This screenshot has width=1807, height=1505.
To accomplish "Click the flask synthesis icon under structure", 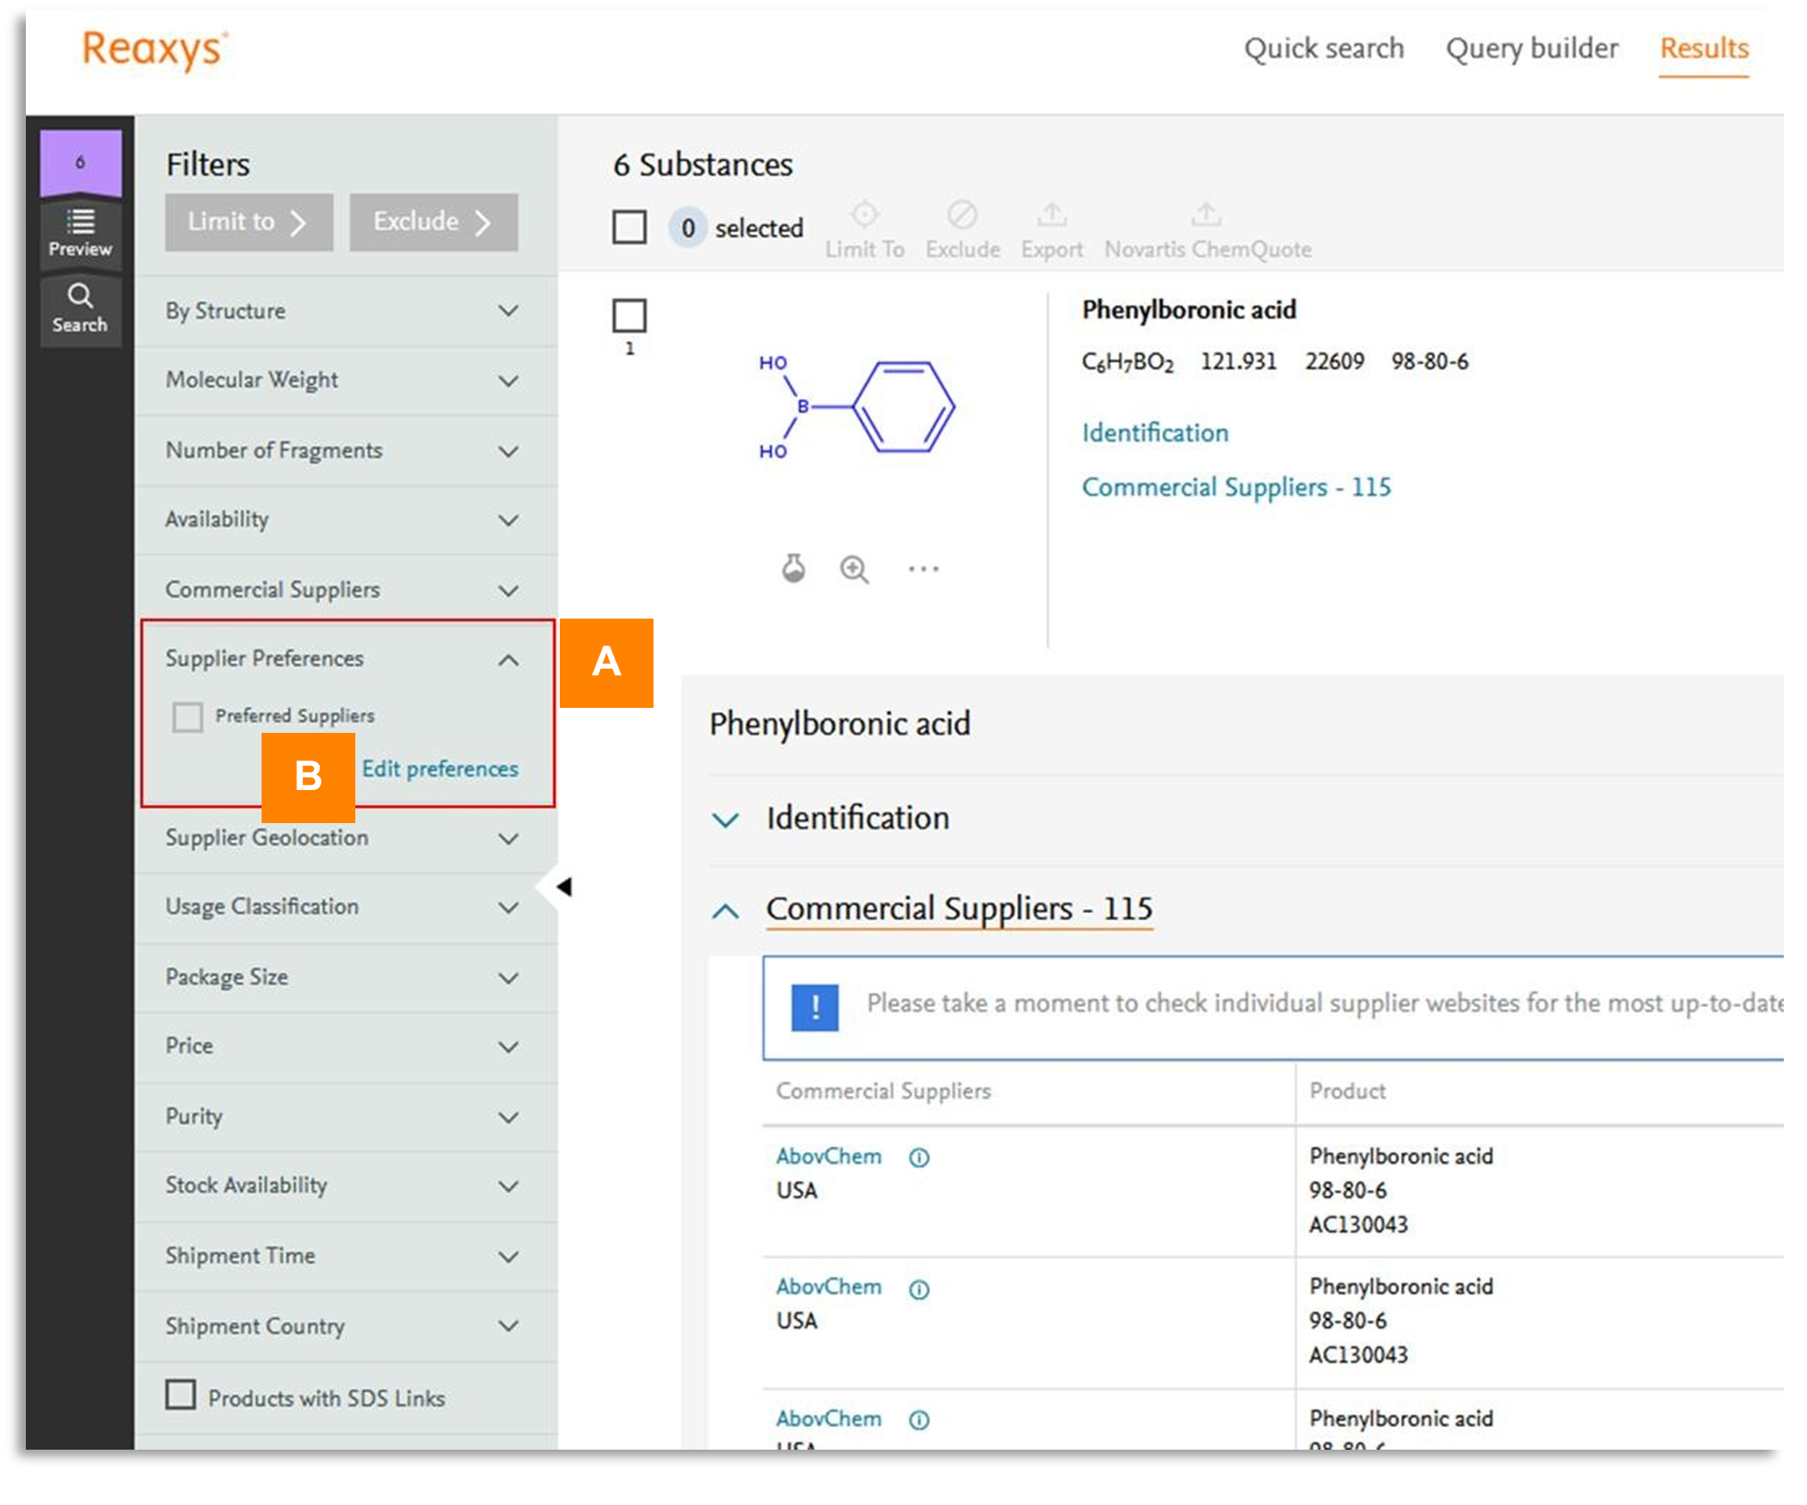I will click(x=793, y=569).
